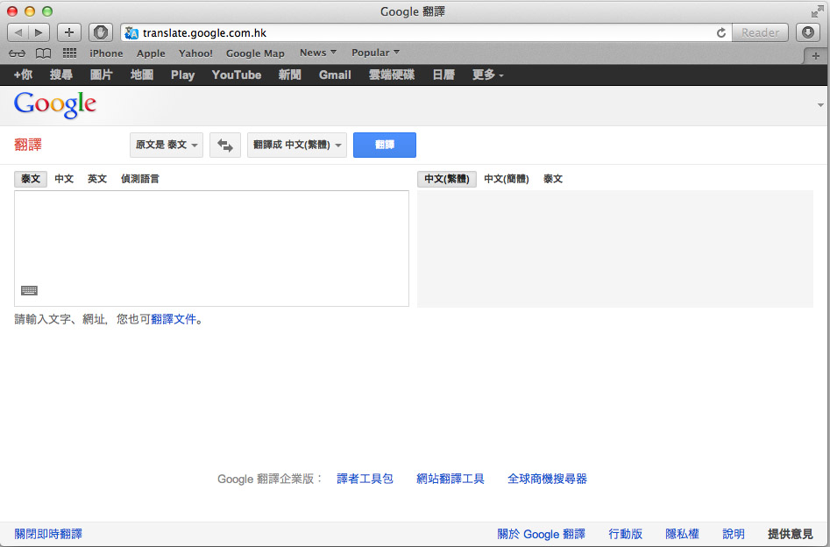Viewport: 830px width, 547px height.
Task: Click the gray translation output area
Action: [615, 248]
